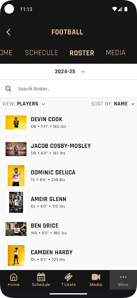137x298 pixels.
Task: Open Schedule from the bottom navigation bar
Action: click(x=41, y=280)
